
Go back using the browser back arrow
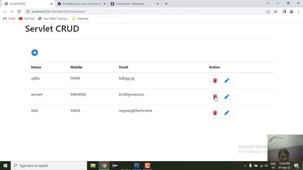[5, 11]
